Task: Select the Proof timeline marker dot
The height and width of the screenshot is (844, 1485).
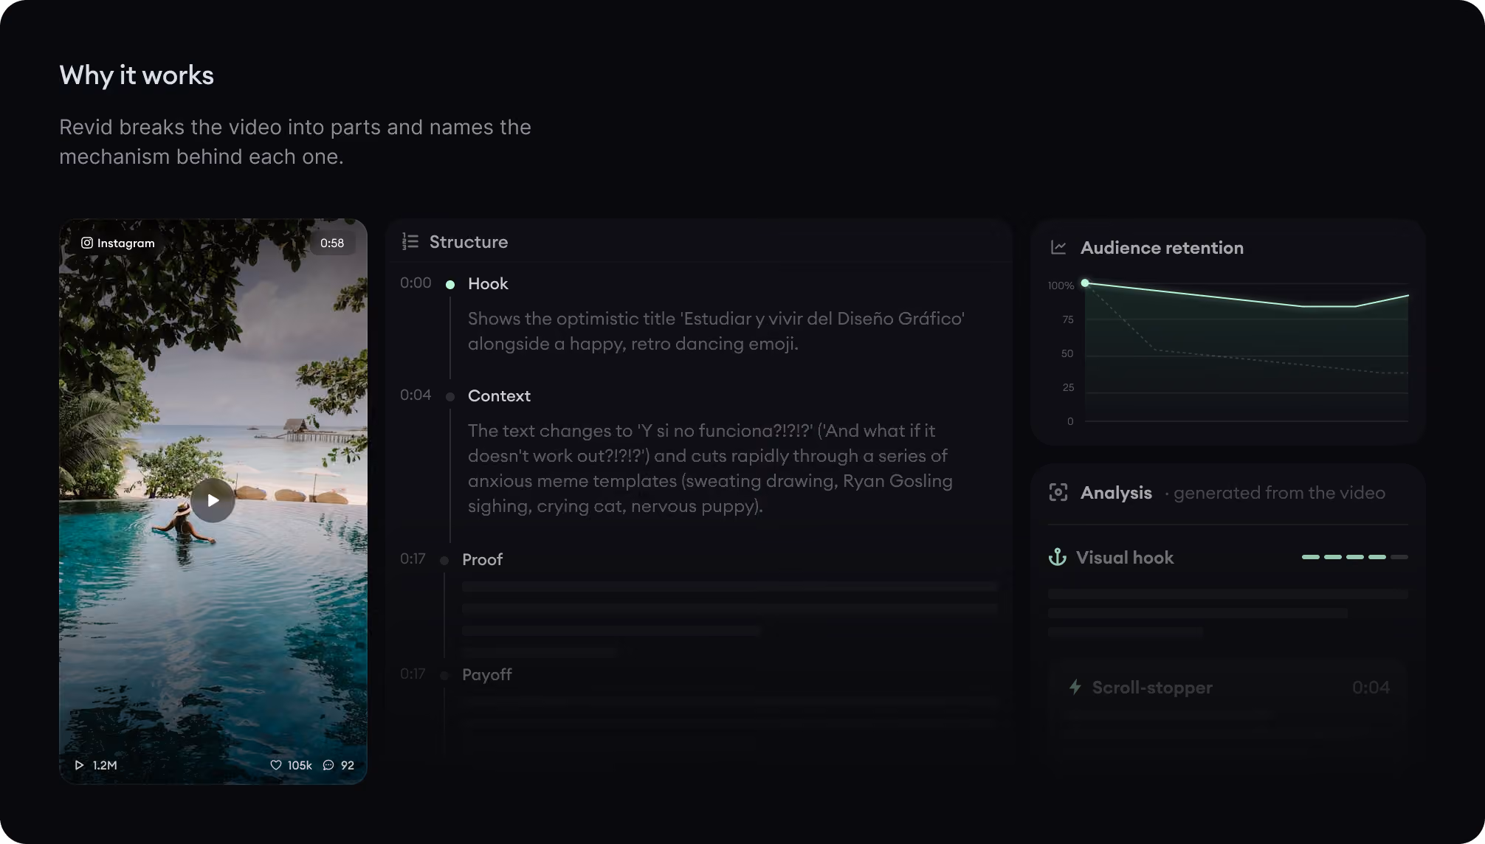Action: pyautogui.click(x=444, y=561)
